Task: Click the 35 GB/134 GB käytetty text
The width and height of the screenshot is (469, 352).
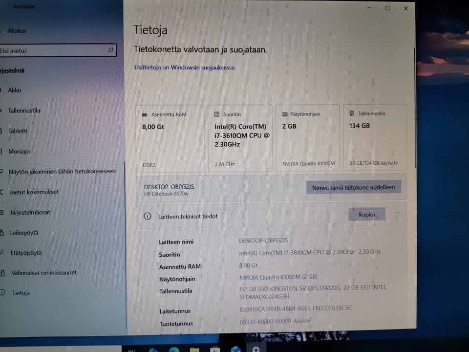Action: coord(374,163)
